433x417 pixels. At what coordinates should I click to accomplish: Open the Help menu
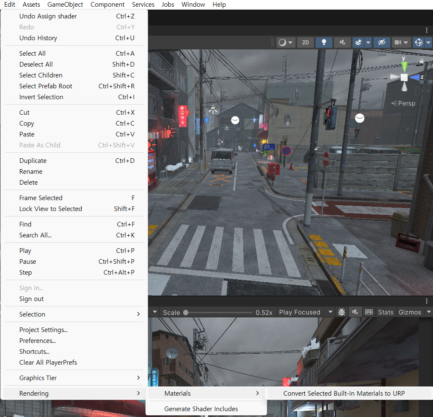[219, 5]
